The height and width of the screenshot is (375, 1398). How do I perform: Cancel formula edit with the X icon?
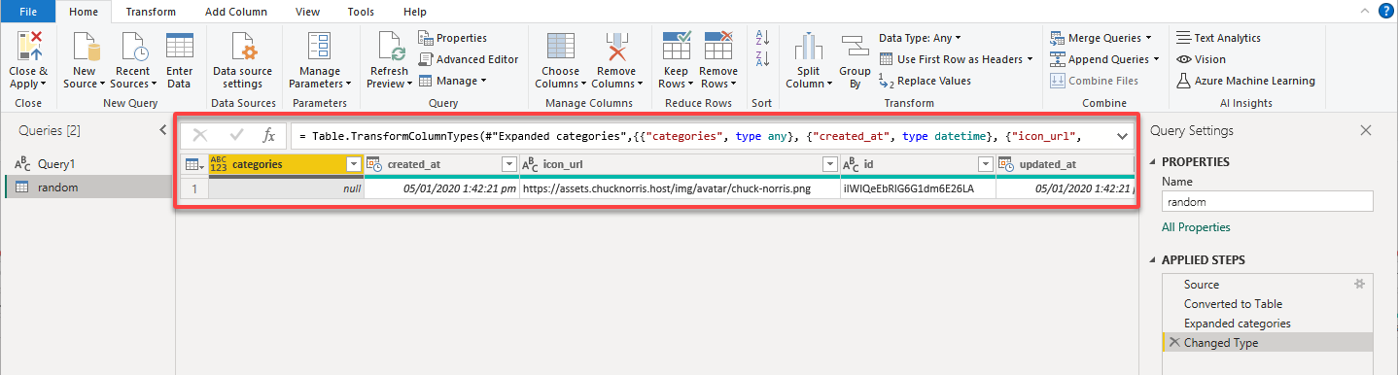tap(200, 136)
